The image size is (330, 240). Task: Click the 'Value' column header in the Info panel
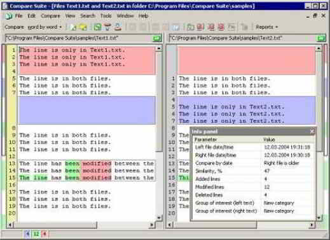tap(269, 139)
